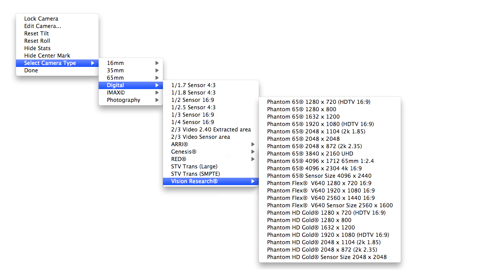
Task: Open the Edit Camera... dialog
Action: [x=57, y=26]
